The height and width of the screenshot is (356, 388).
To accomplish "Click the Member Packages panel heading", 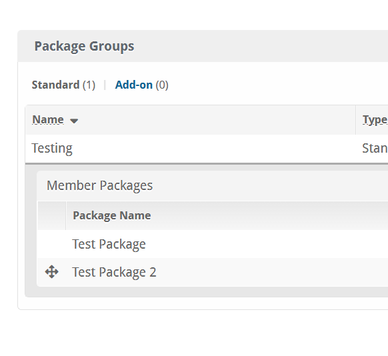I will (x=100, y=185).
